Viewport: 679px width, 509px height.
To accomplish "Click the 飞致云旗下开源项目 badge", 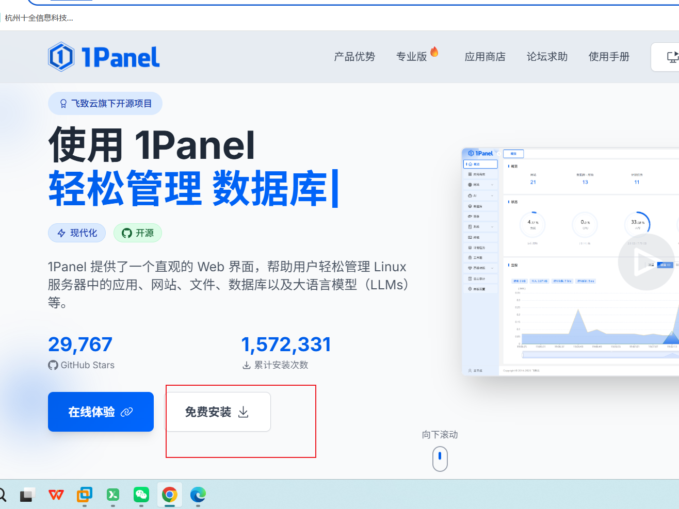I will [105, 104].
